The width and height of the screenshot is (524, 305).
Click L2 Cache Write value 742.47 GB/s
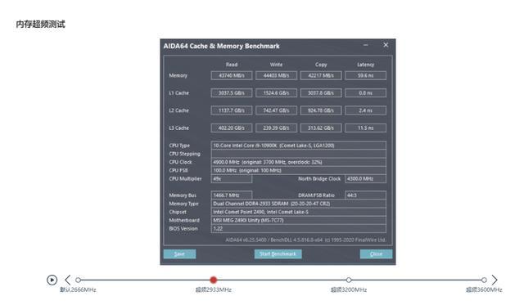(276, 110)
